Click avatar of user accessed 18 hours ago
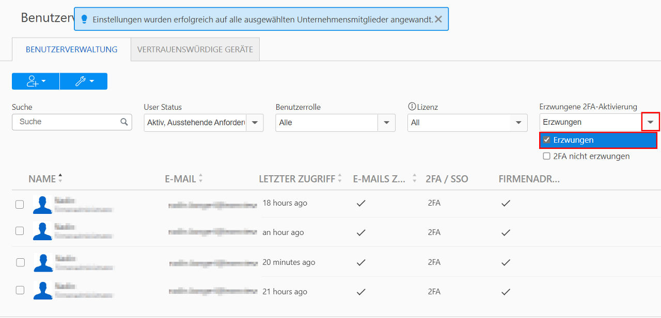Image resolution: width=661 pixels, height=318 pixels. (x=42, y=205)
